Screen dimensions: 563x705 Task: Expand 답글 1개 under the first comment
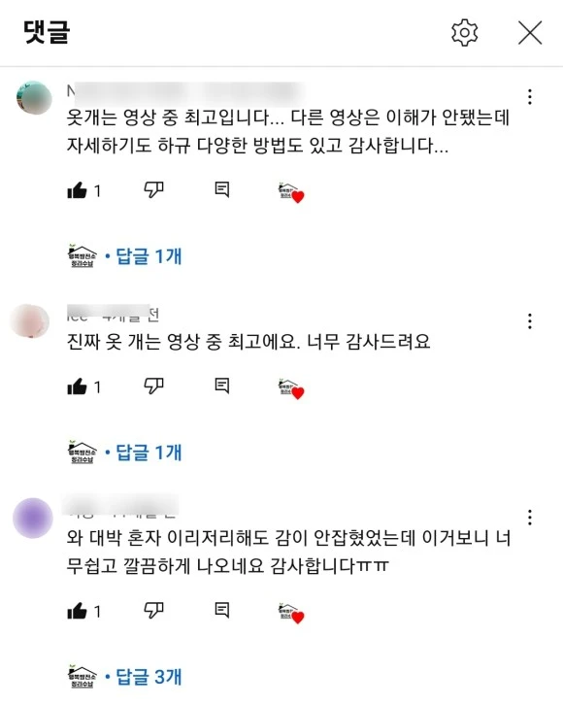(x=149, y=256)
